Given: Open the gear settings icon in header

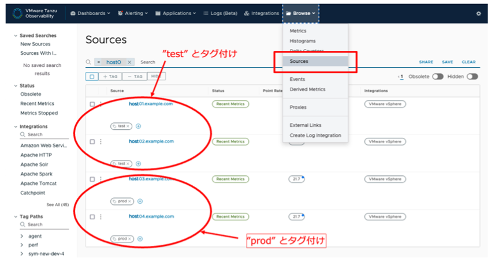Looking at the screenshot, I should click(478, 14).
